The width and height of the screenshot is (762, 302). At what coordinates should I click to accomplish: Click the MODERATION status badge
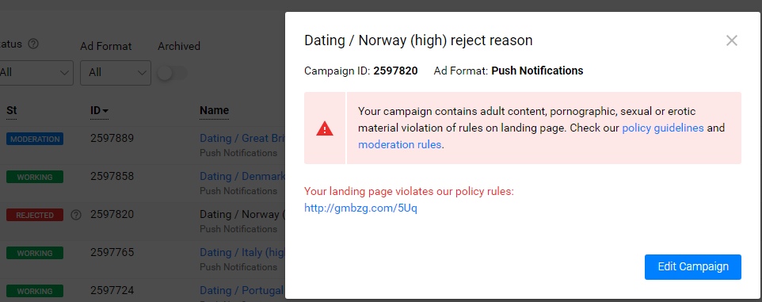[35, 139]
